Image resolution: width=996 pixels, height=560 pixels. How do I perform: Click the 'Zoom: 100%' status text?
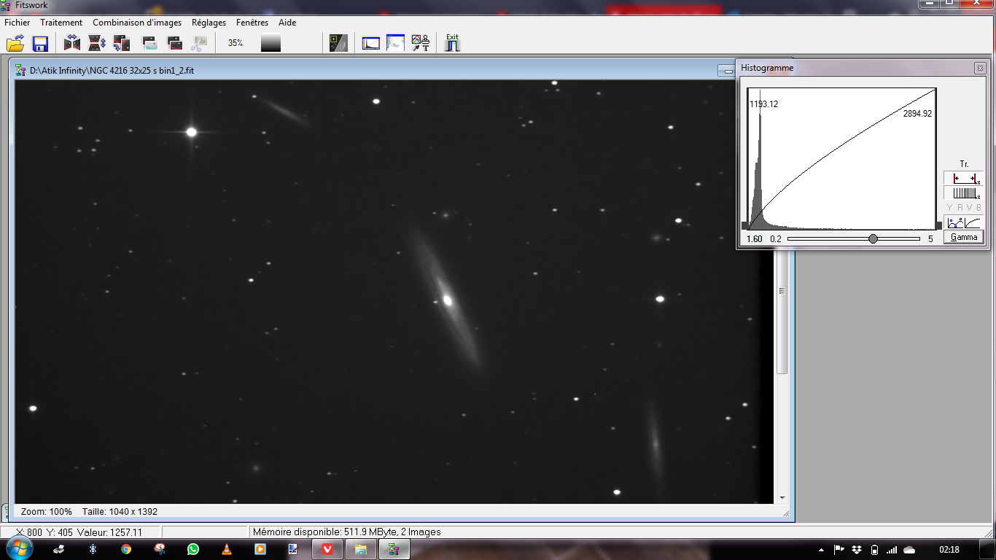coord(47,511)
